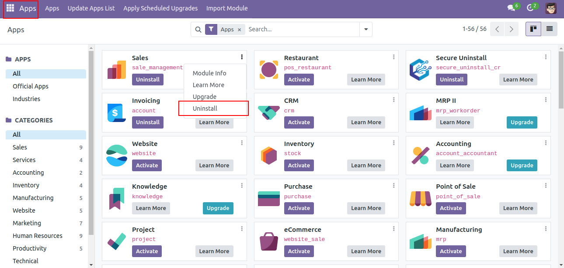Click the Manufacturing app icon
The height and width of the screenshot is (268, 564).
tap(420, 241)
